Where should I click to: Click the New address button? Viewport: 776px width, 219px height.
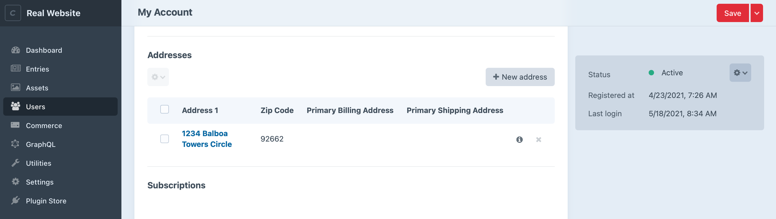pyautogui.click(x=520, y=77)
